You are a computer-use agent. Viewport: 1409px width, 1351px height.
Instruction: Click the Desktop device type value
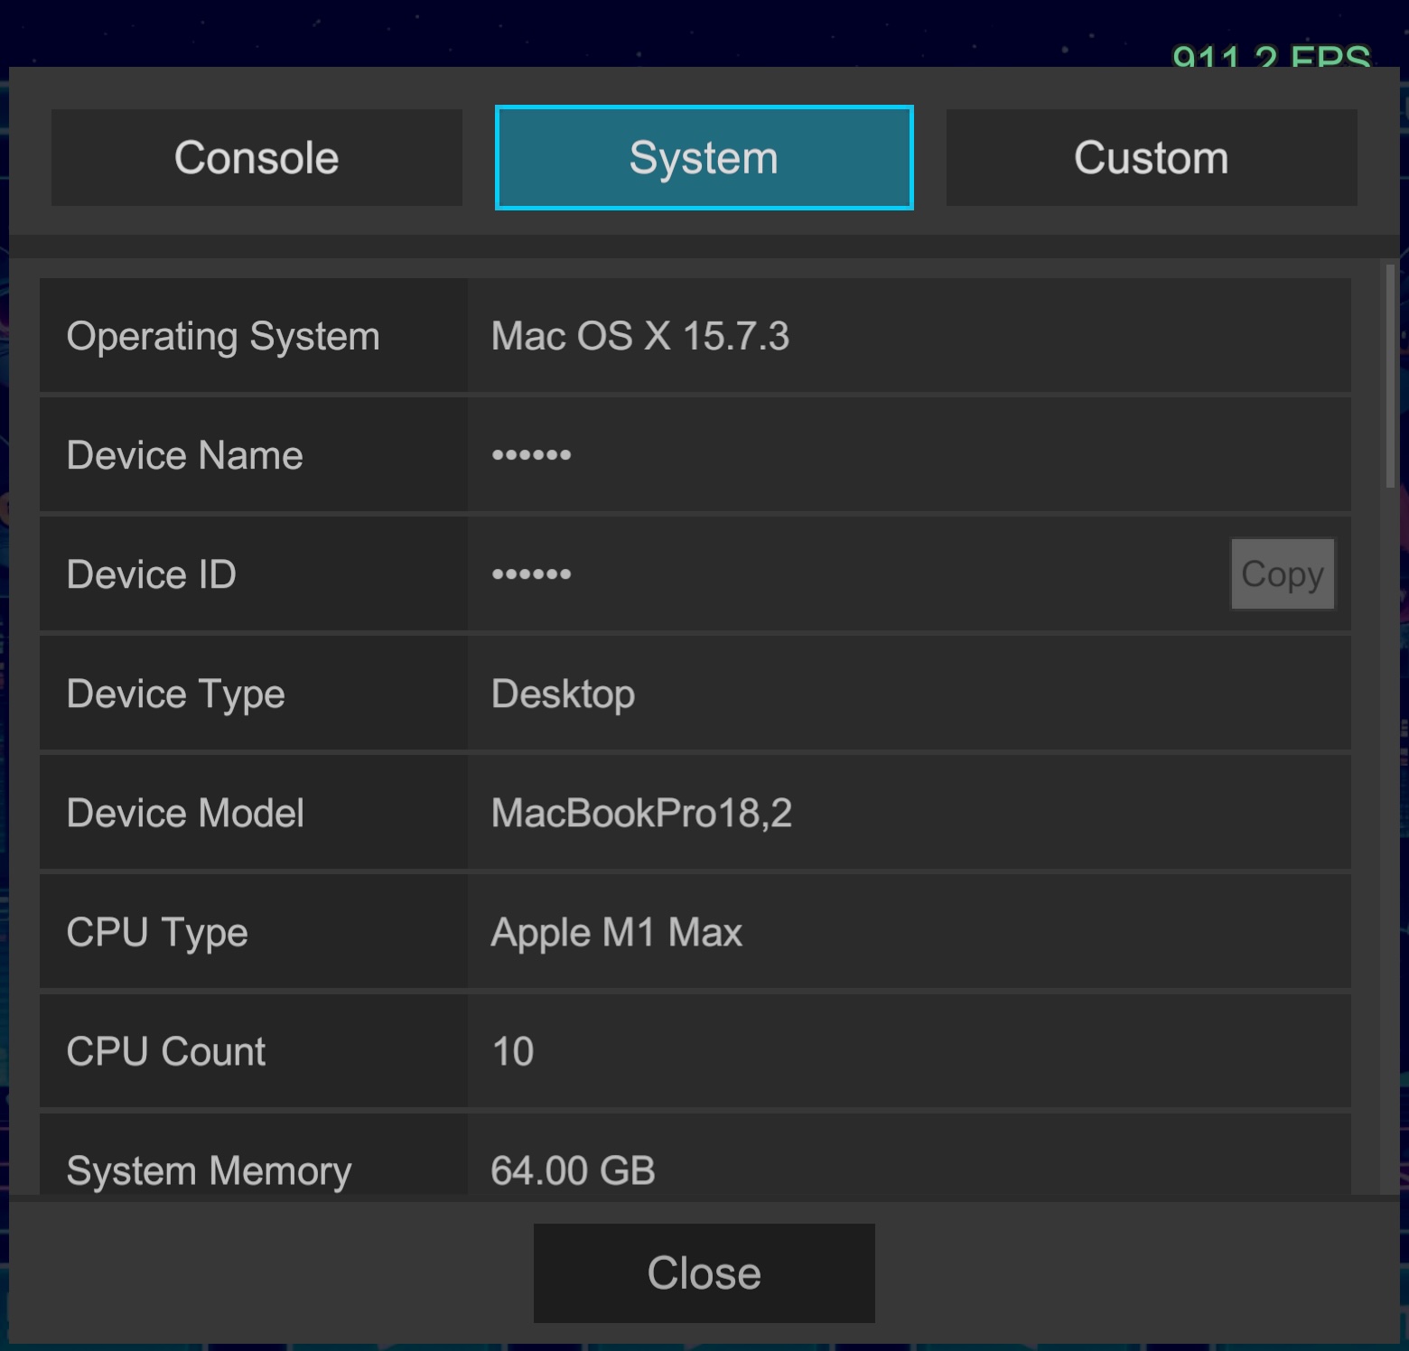pyautogui.click(x=563, y=694)
